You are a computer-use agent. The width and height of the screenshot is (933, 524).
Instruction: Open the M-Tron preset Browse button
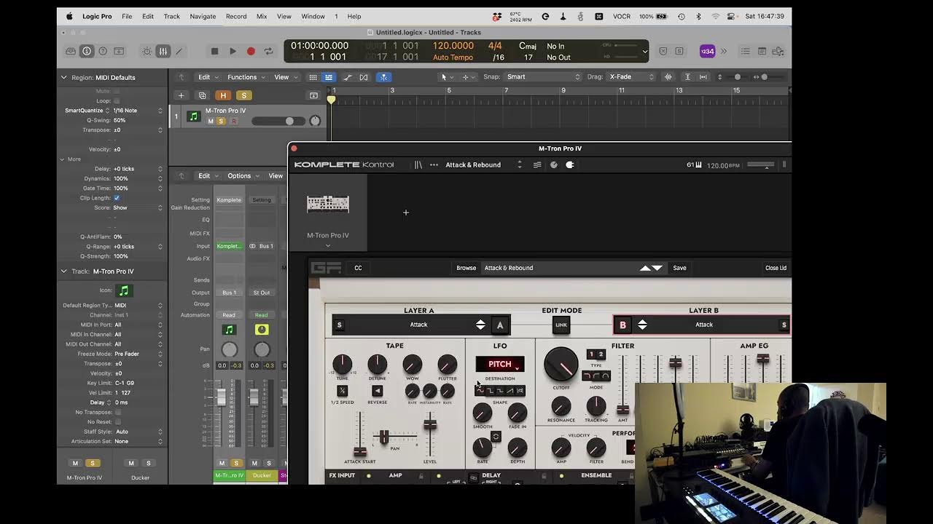[x=466, y=268]
